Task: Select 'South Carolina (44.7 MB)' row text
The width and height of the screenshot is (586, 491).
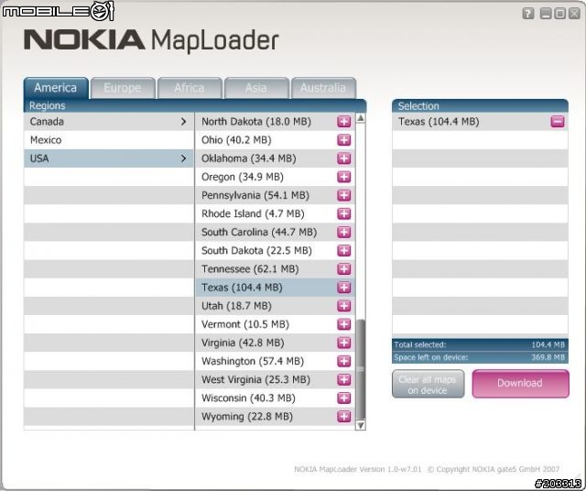Action: tap(259, 232)
